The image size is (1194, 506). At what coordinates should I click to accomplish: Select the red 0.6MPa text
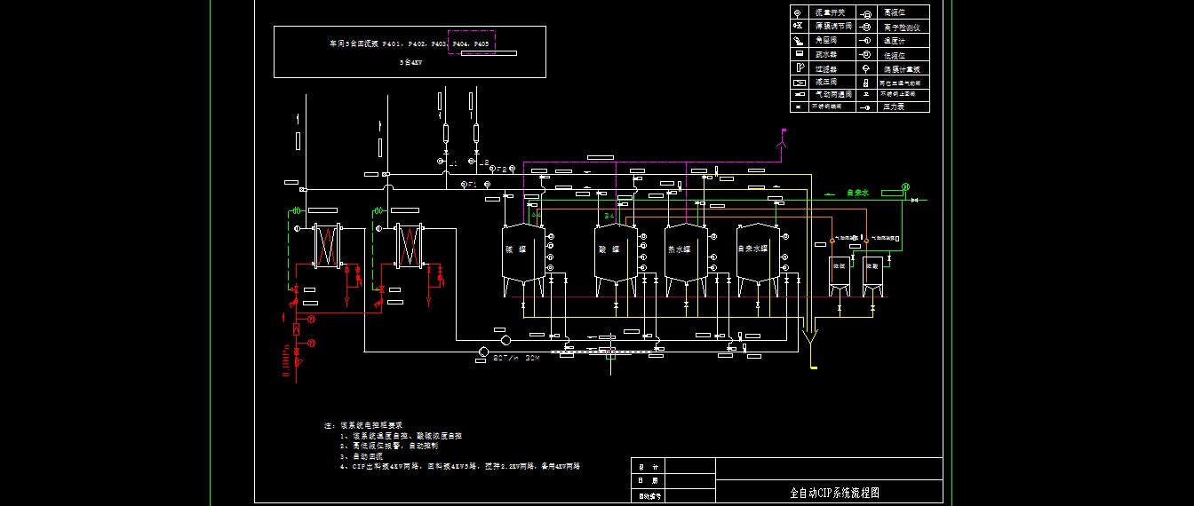point(287,360)
